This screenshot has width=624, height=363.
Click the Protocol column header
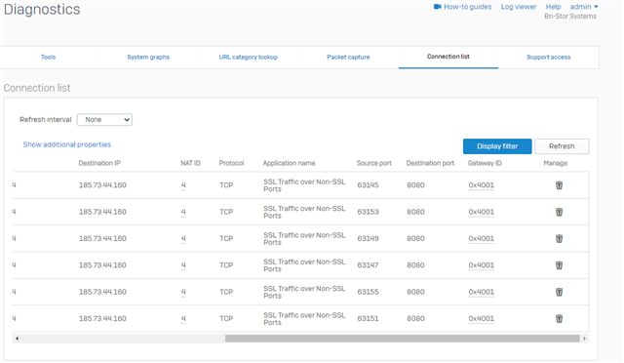click(x=231, y=163)
